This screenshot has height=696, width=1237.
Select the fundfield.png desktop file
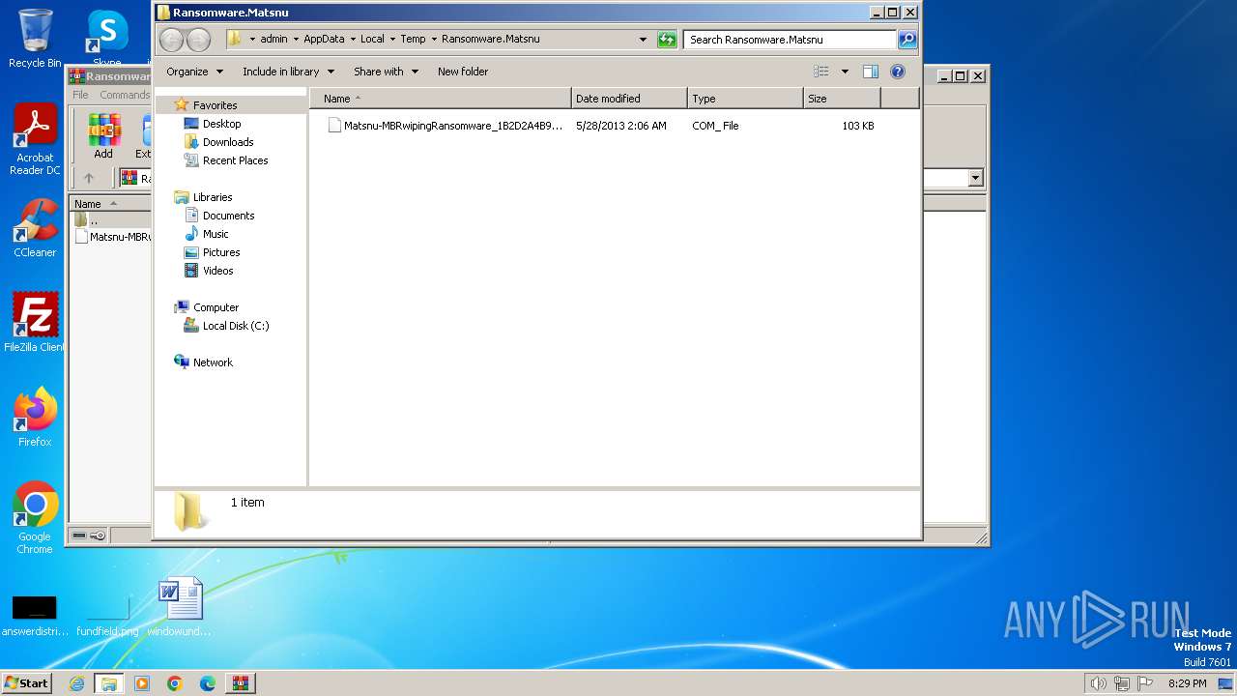point(107,616)
